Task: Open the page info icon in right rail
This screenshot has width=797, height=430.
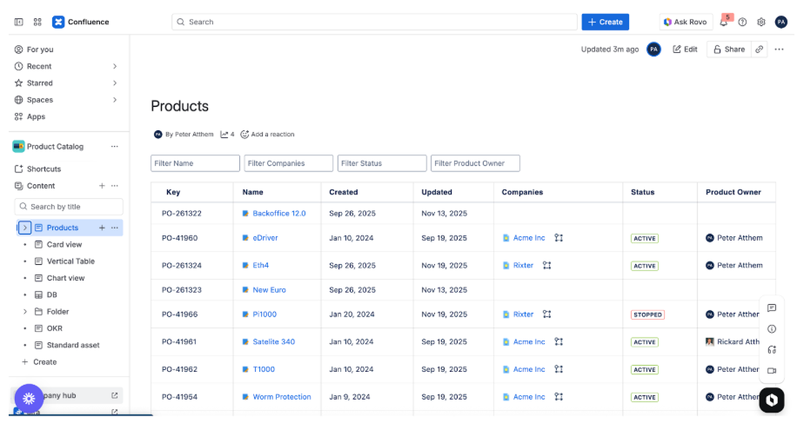Action: 772,329
